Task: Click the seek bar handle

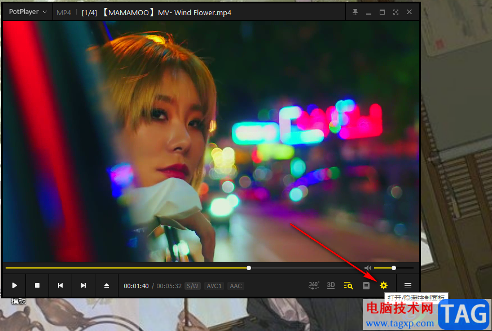Action: tap(249, 268)
